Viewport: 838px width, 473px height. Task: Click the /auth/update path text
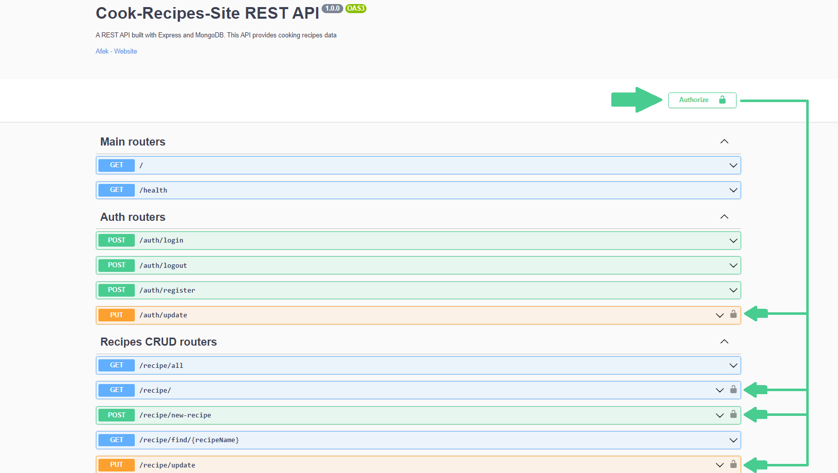[x=163, y=315]
